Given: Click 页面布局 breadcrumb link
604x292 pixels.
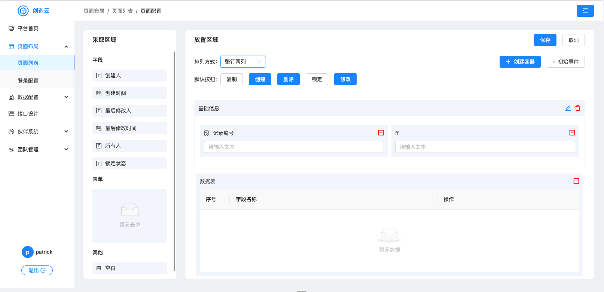Looking at the screenshot, I should pyautogui.click(x=94, y=11).
